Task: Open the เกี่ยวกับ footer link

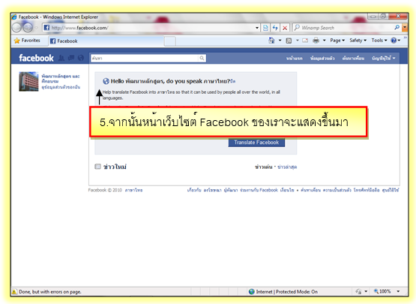Action: pos(194,190)
